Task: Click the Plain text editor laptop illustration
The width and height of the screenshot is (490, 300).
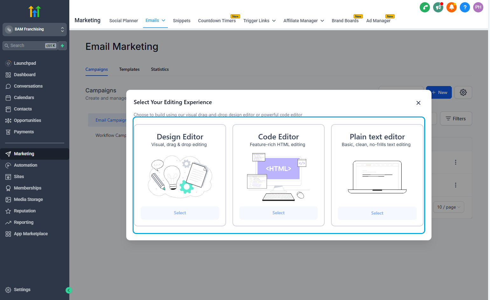Action: [377, 177]
